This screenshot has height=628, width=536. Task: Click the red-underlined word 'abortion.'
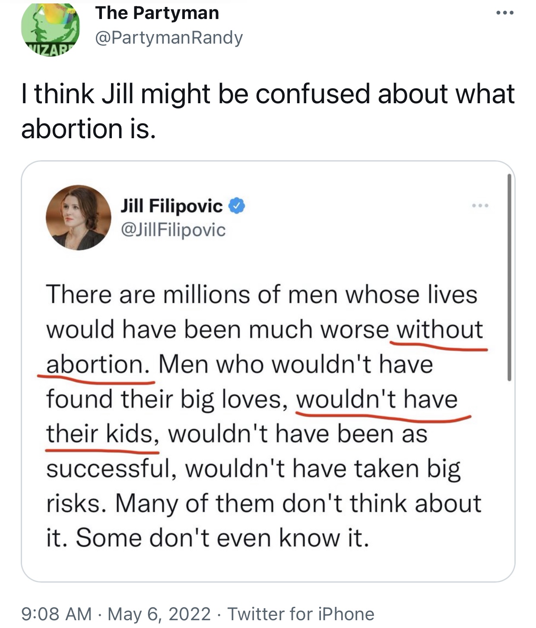click(x=95, y=365)
